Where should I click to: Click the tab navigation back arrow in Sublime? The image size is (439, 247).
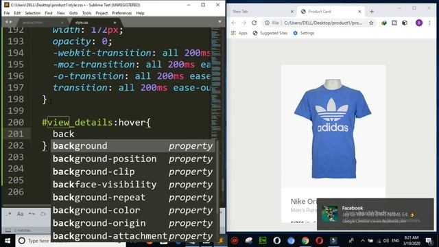7,22
